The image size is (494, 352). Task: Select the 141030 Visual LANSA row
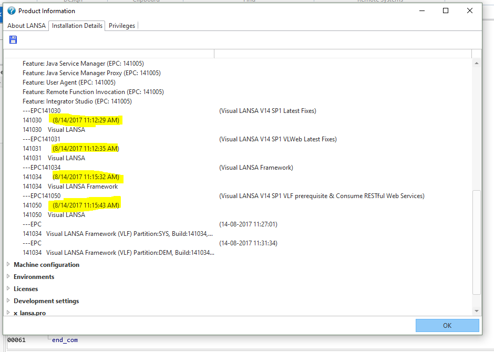[x=54, y=130]
